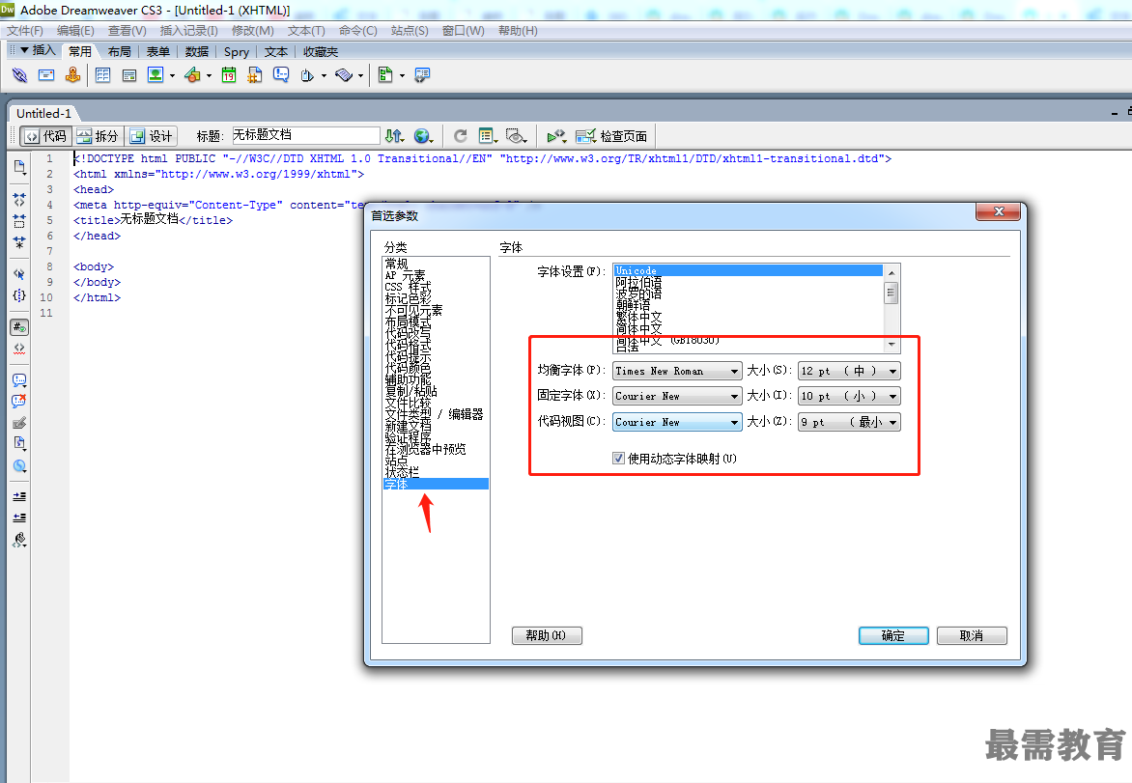Switch to 收藏夹 insert tab
Viewport: 1132px width, 783px height.
321,51
